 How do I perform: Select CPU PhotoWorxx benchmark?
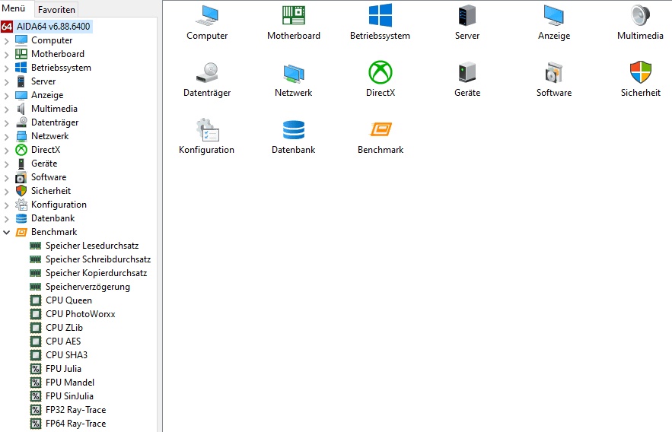tap(81, 314)
